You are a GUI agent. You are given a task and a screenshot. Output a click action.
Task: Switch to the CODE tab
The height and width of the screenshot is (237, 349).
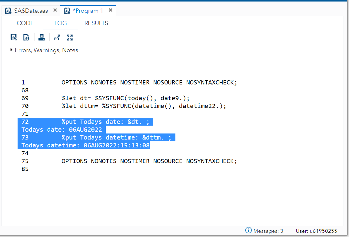[25, 23]
